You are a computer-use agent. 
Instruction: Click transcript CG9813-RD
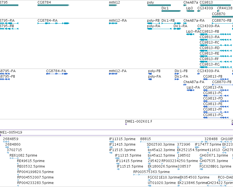[x=216, y=51]
